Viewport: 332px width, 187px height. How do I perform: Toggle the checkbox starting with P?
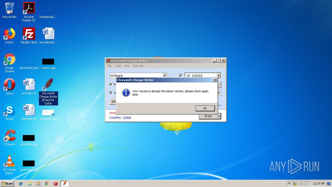click(111, 84)
